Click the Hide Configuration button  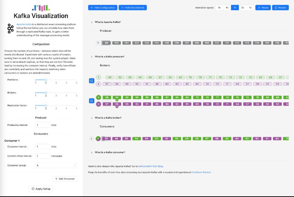point(103,8)
